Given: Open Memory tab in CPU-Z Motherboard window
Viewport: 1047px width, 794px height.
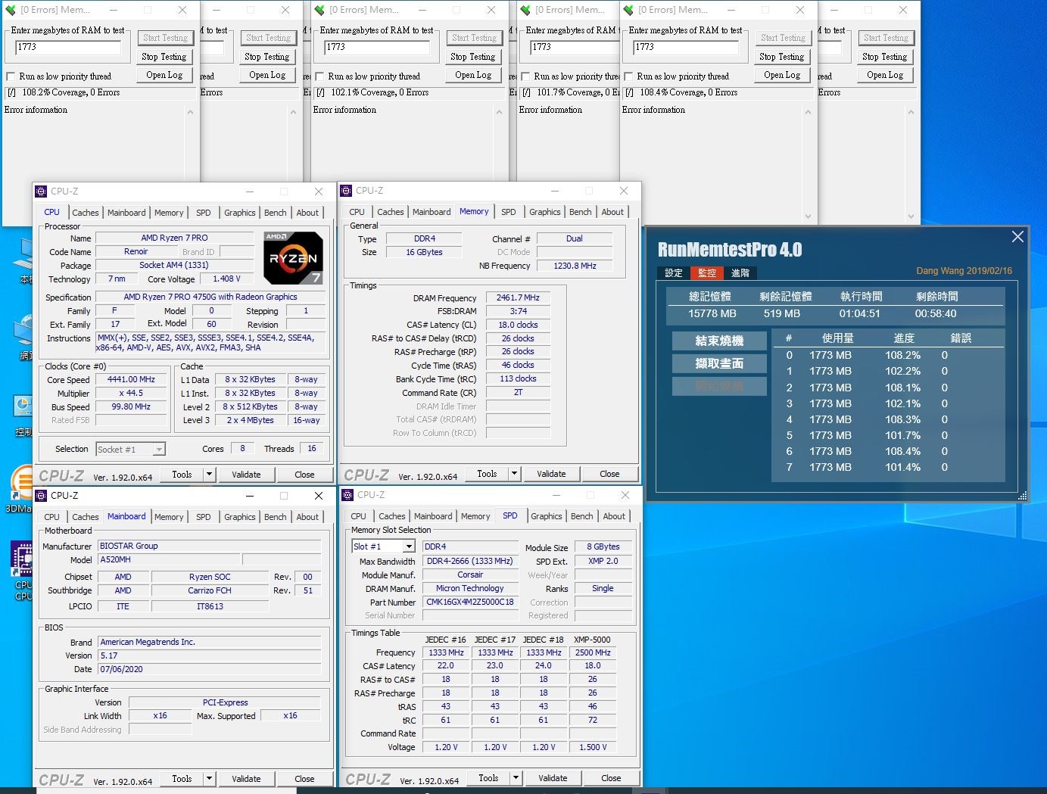Looking at the screenshot, I should tap(169, 517).
